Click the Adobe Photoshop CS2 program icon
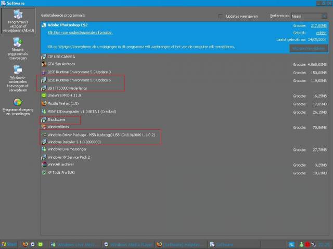333x249 pixels. click(44, 25)
